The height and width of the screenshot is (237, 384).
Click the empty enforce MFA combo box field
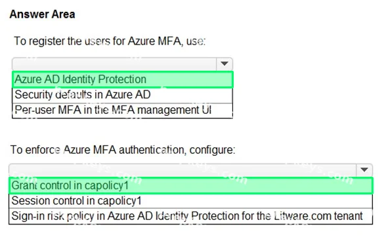point(182,170)
